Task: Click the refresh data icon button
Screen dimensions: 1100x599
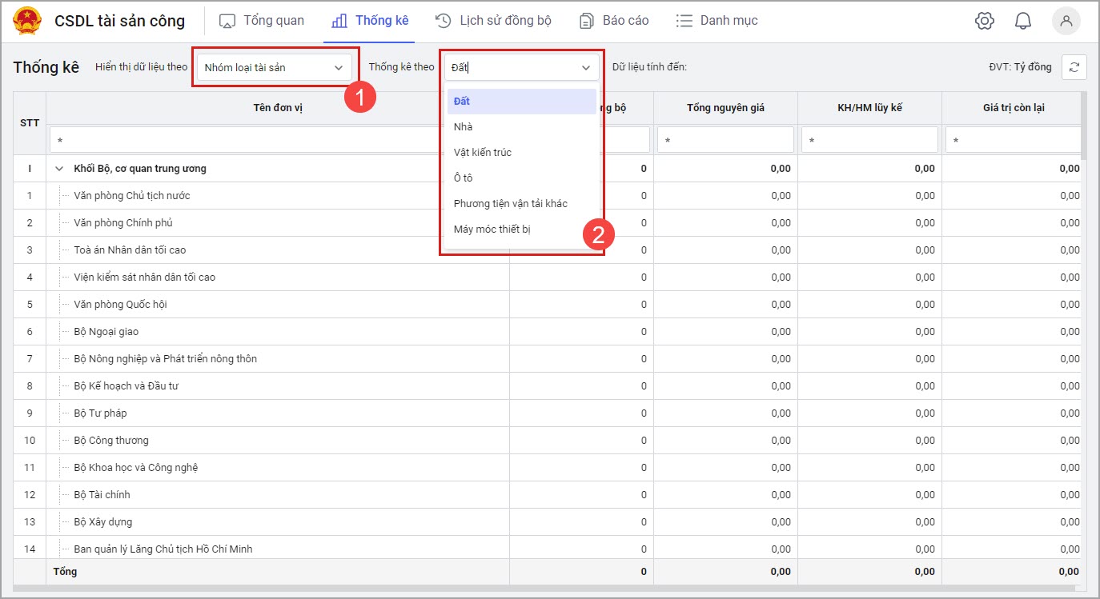Action: tap(1074, 67)
